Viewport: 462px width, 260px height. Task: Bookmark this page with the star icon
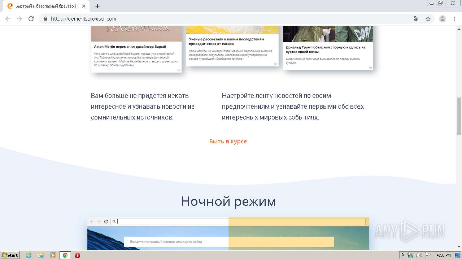(x=428, y=19)
